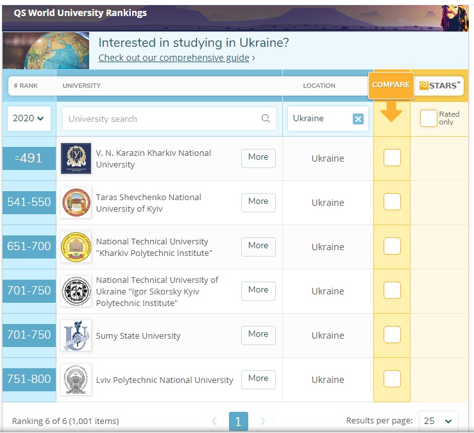Screen dimensions: 474x433
Task: Open the Results per page dropdown
Action: pos(438,421)
